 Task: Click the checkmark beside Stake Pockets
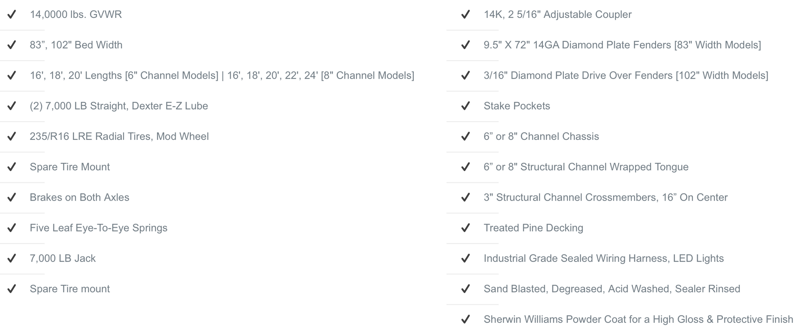tap(465, 106)
